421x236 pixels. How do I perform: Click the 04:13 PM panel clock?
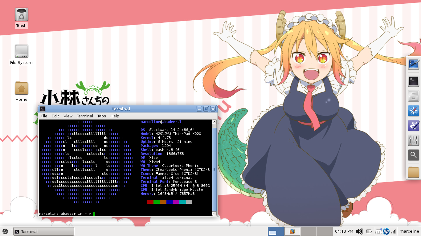[344, 231]
